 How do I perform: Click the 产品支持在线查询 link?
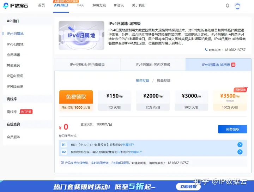[x=77, y=163]
